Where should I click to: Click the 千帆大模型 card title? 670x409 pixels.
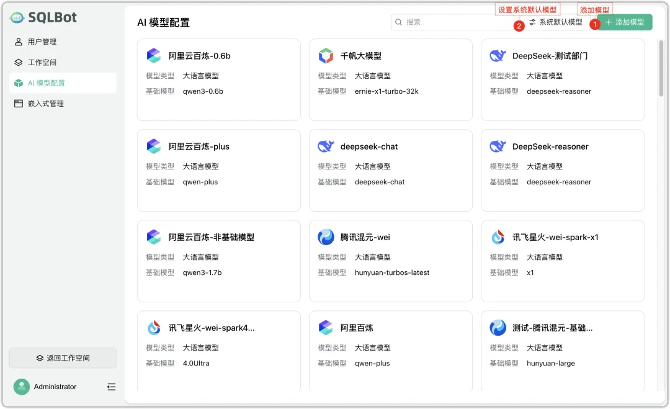tap(361, 56)
